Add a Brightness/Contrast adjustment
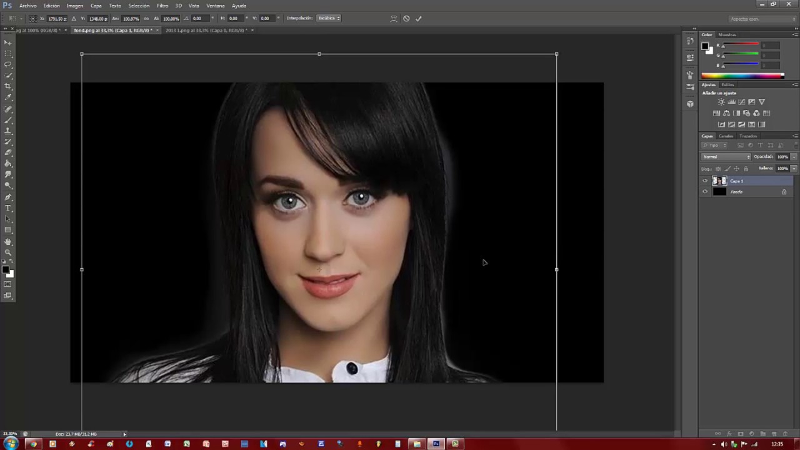800x450 pixels. point(721,102)
